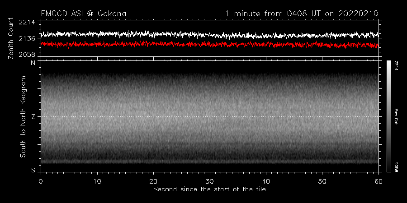Click the 0 second tick label
The image size is (407, 203).
pos(41,181)
